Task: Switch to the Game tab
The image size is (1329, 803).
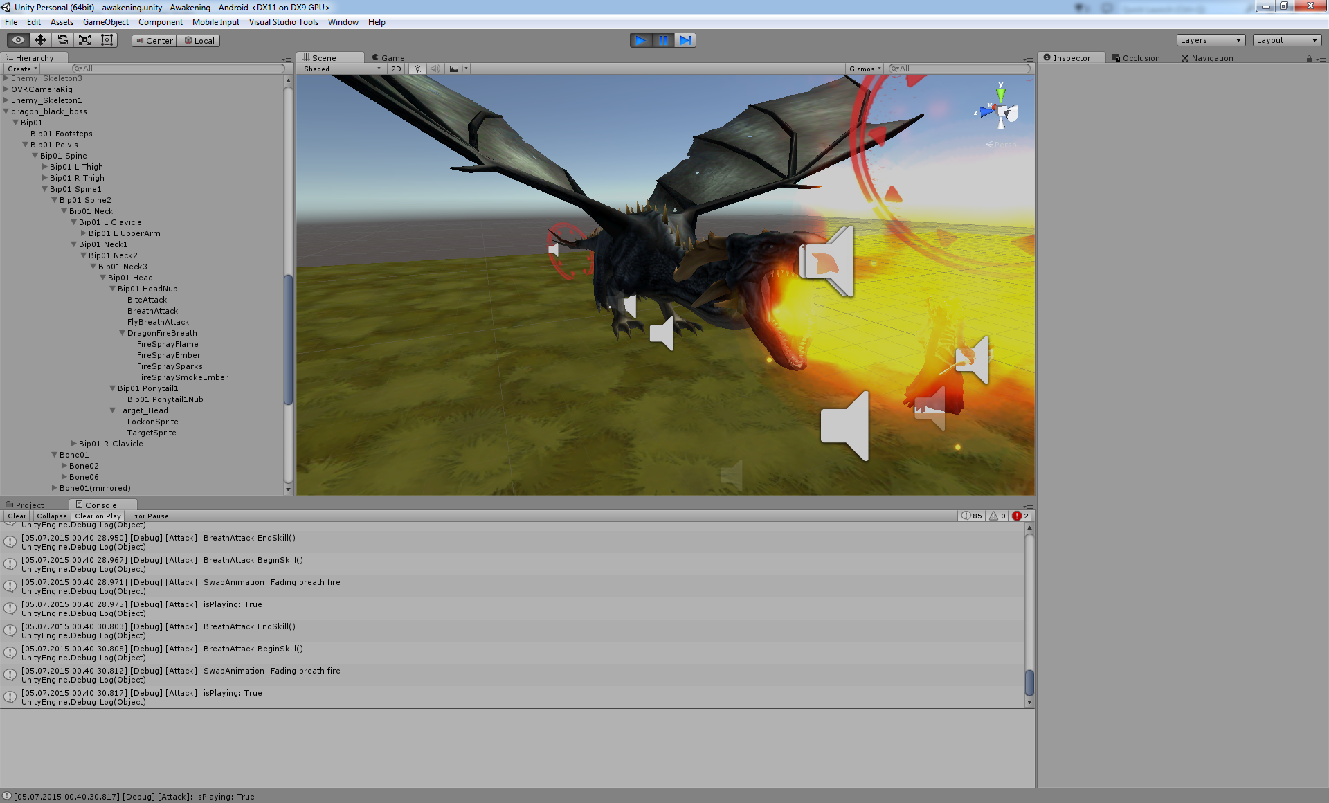Action: point(391,57)
